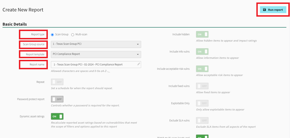Viewport: 290px width, 138px height.
Task: Toggle the Match multi-scan Assets switch
Action: [x=202, y=136]
